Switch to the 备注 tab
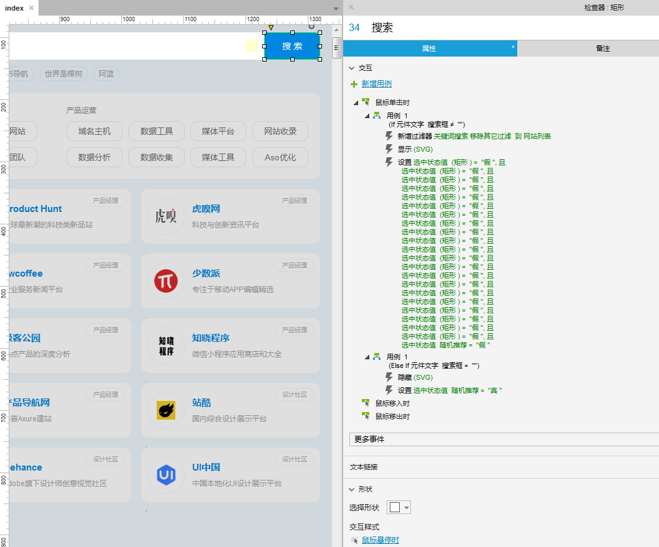Image resolution: width=659 pixels, height=547 pixels. pyautogui.click(x=602, y=48)
